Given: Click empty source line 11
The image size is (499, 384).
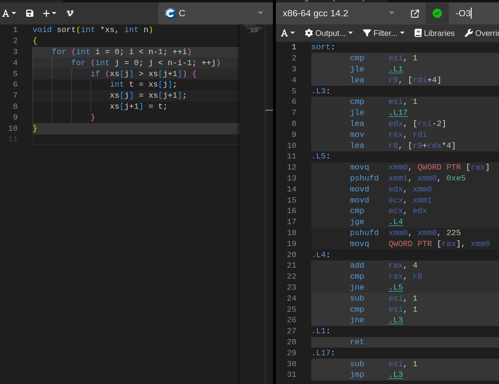Looking at the screenshot, I should pos(136,139).
